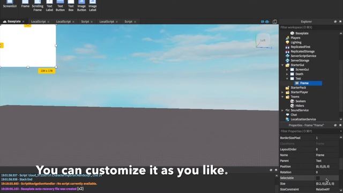Close the Output panel
This screenshot has height=193, width=343.
click(276, 170)
